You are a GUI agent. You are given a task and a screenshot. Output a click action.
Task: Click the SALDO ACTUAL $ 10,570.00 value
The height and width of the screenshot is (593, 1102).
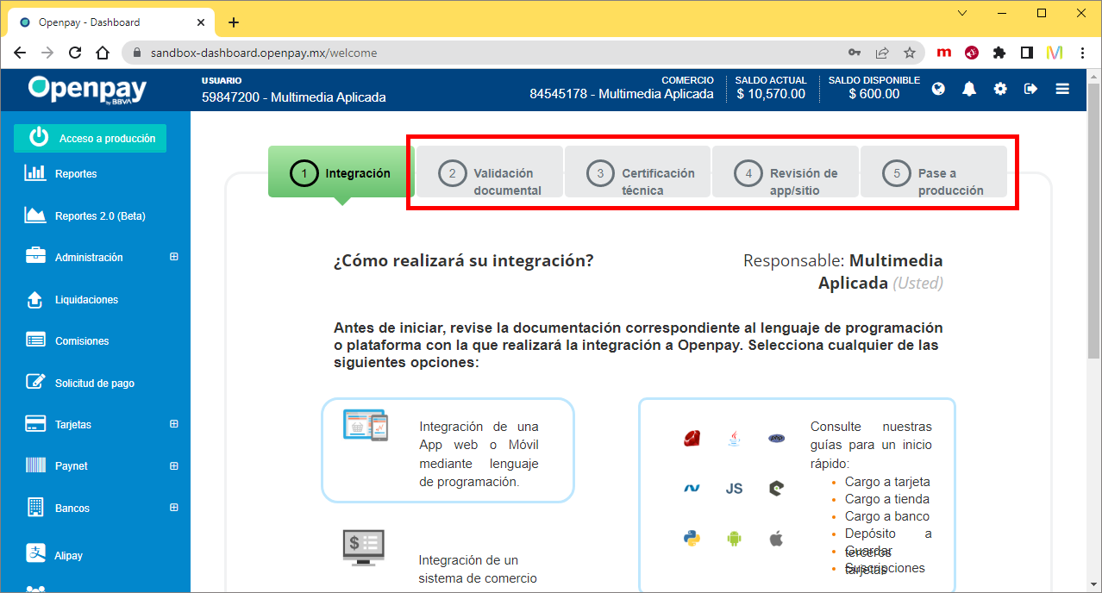[x=771, y=94]
